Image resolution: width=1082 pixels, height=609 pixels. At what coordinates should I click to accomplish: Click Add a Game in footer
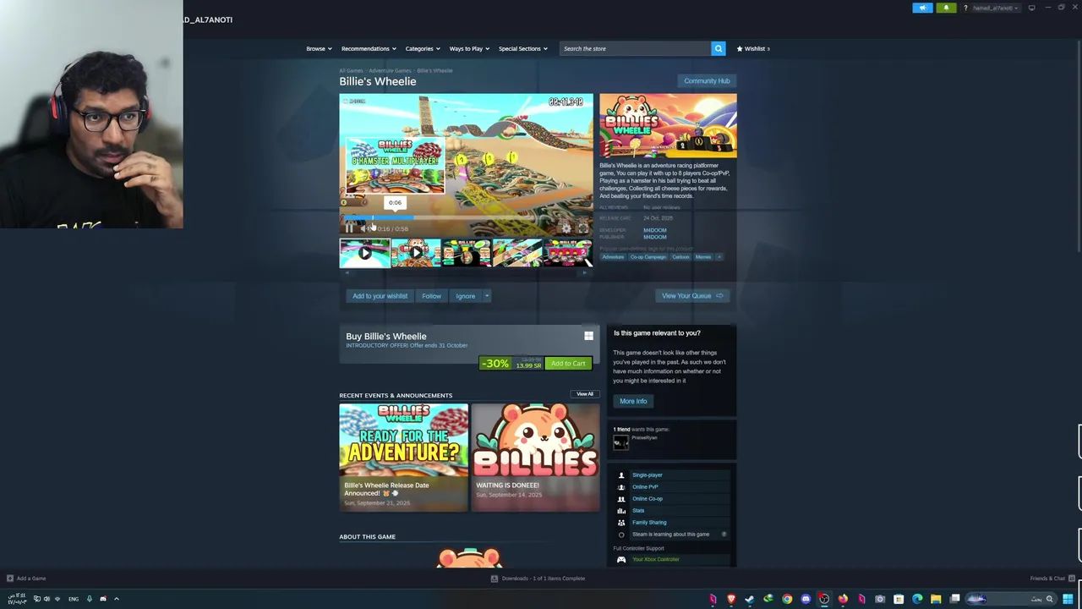pyautogui.click(x=26, y=579)
